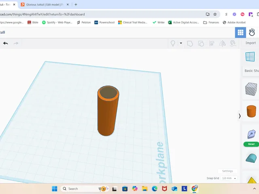Open the Active Digital Accou... bookmark
Screen dimensions: 259x194
[183, 23]
